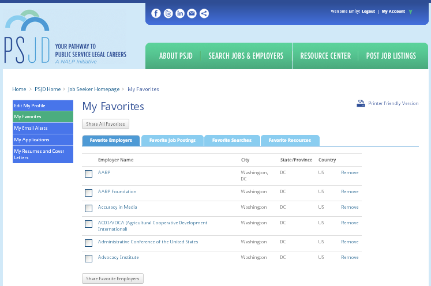Select My Applications in sidebar

43,140
